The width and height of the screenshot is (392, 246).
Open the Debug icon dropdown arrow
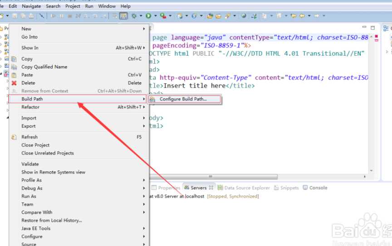141,16
